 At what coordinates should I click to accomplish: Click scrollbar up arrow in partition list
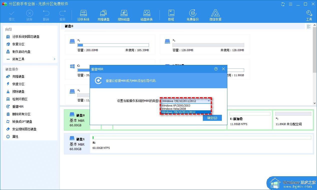[x=315, y=25]
